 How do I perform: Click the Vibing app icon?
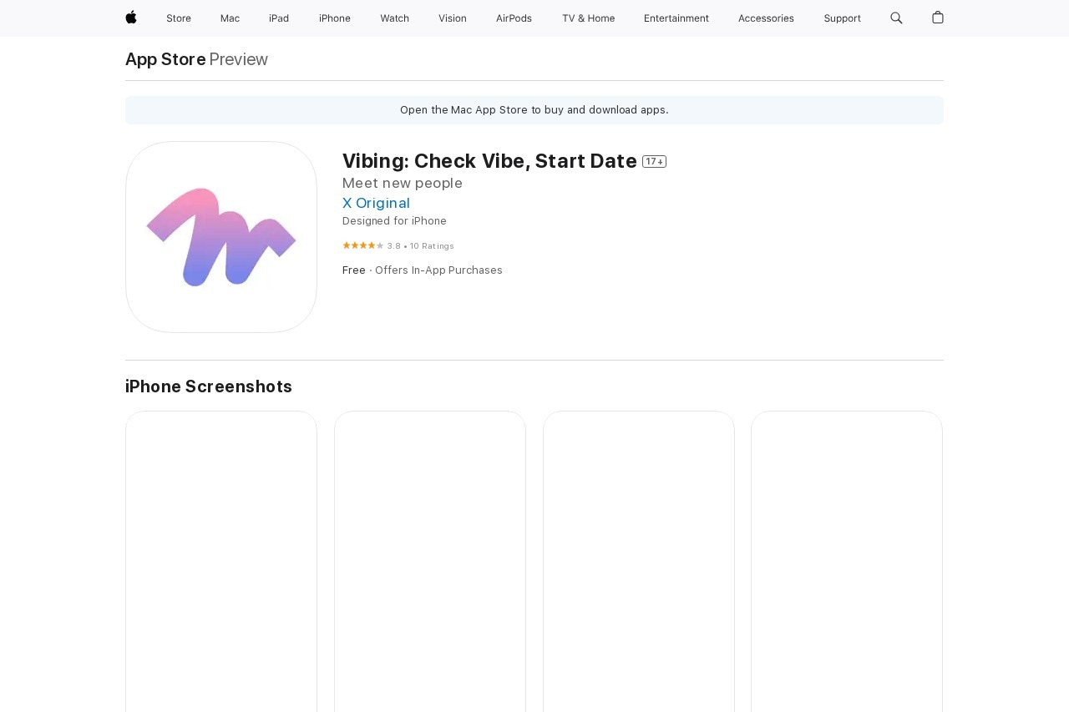(221, 237)
